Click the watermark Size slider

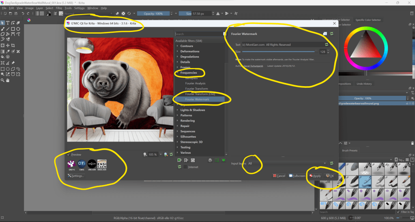[279, 52]
